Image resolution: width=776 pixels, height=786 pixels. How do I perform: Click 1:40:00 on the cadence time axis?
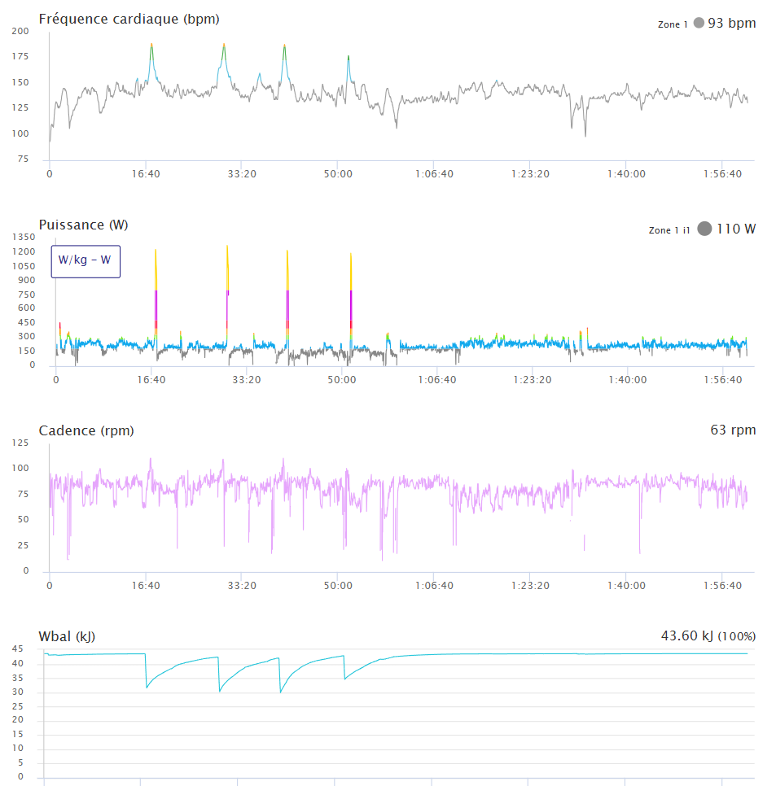pos(627,585)
